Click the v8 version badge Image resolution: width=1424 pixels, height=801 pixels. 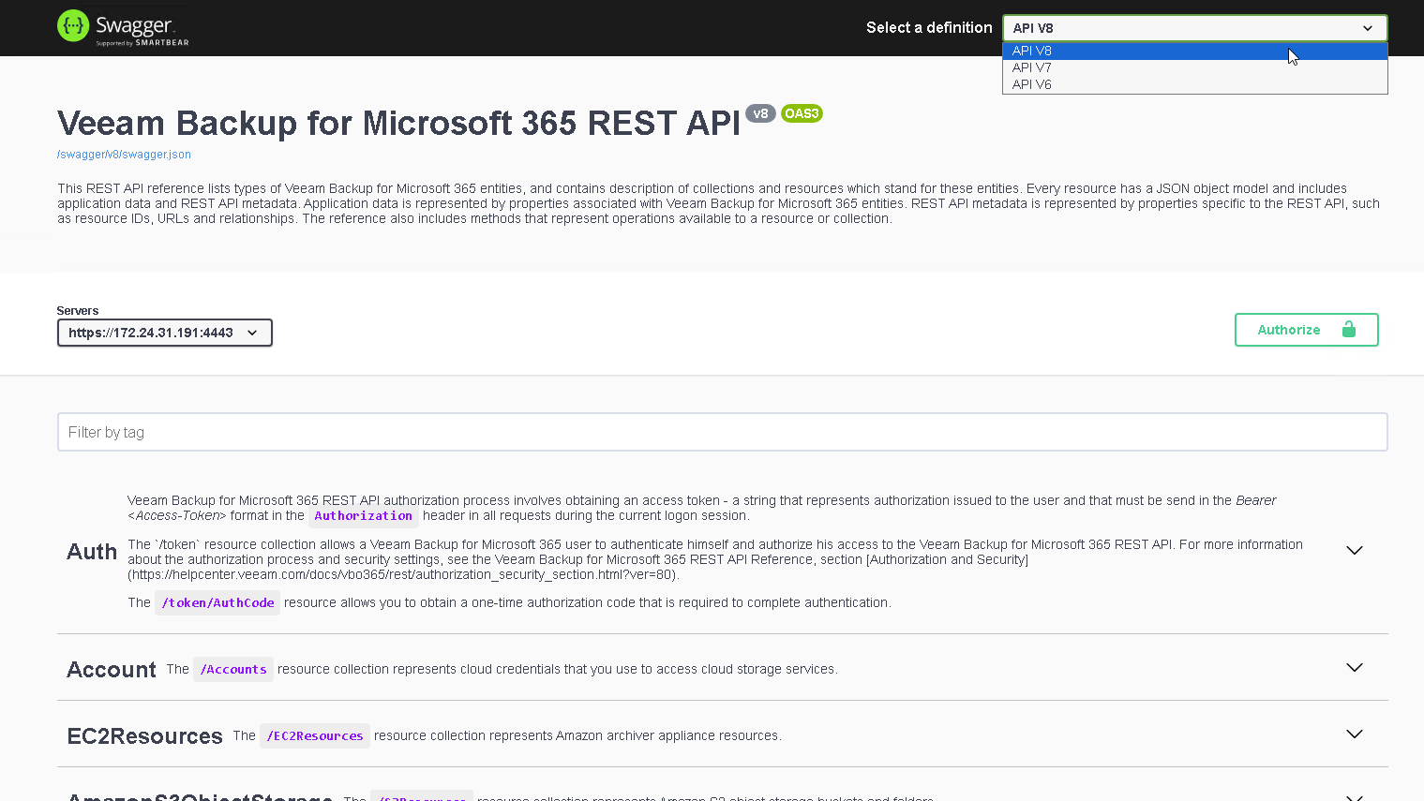pyautogui.click(x=759, y=112)
